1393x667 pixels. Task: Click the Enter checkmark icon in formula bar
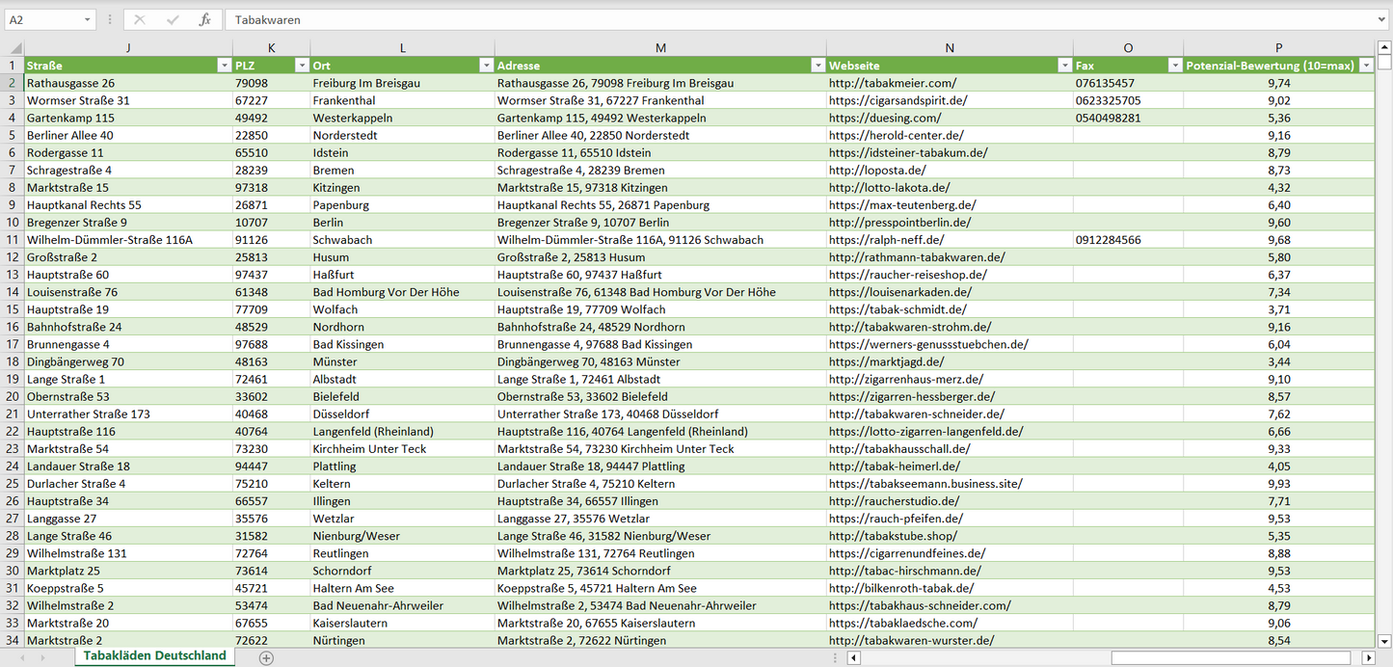(173, 19)
